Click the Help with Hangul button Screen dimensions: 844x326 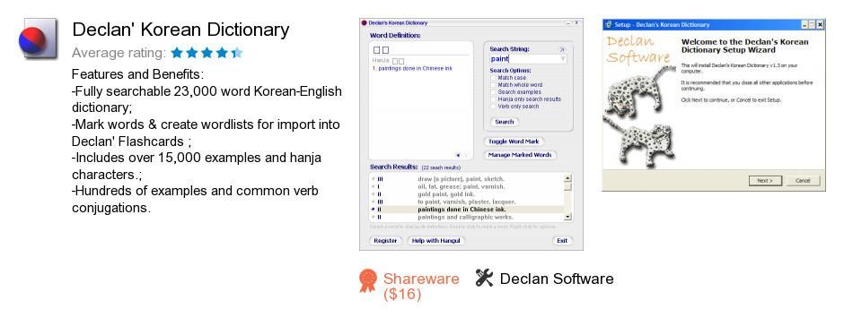click(x=436, y=241)
